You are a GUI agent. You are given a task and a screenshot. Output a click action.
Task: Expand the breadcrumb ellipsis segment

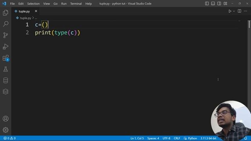[x=36, y=18]
